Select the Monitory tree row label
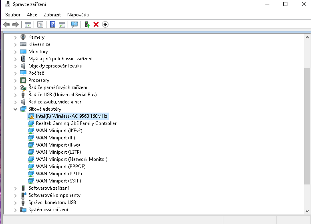This screenshot has width=311, height=224. pyautogui.click(x=38, y=52)
